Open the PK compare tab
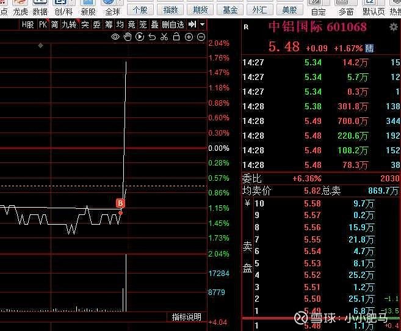This screenshot has height=331, width=401. click(x=43, y=25)
